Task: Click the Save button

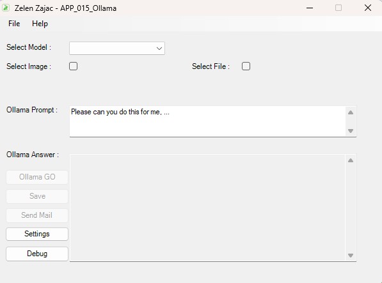Action: coord(37,196)
